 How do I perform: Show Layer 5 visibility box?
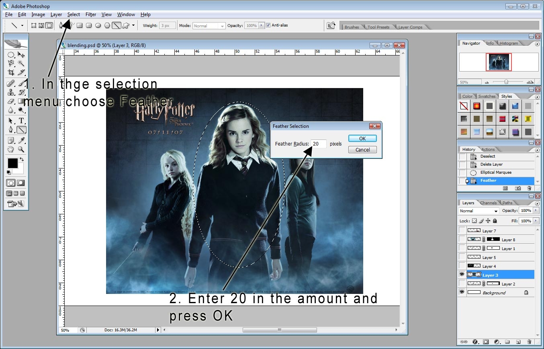(x=462, y=257)
